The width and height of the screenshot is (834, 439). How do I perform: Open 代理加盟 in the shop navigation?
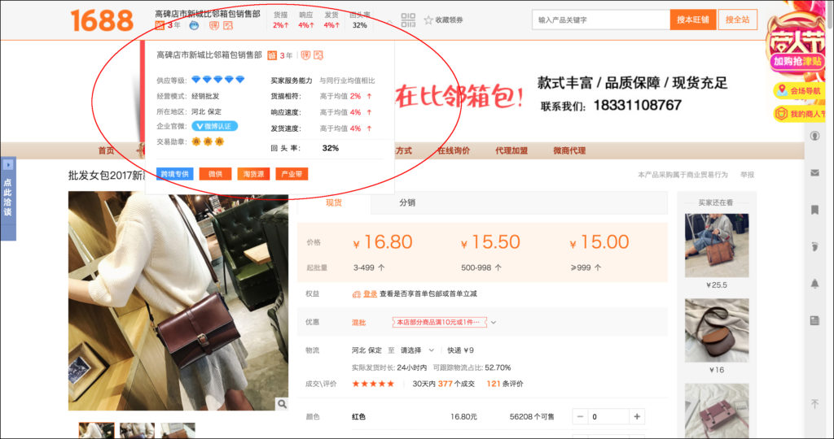tap(511, 150)
